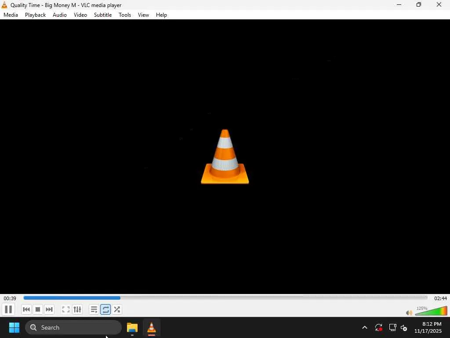This screenshot has width=450, height=338.
Task: Open the Video menu
Action: tap(80, 15)
